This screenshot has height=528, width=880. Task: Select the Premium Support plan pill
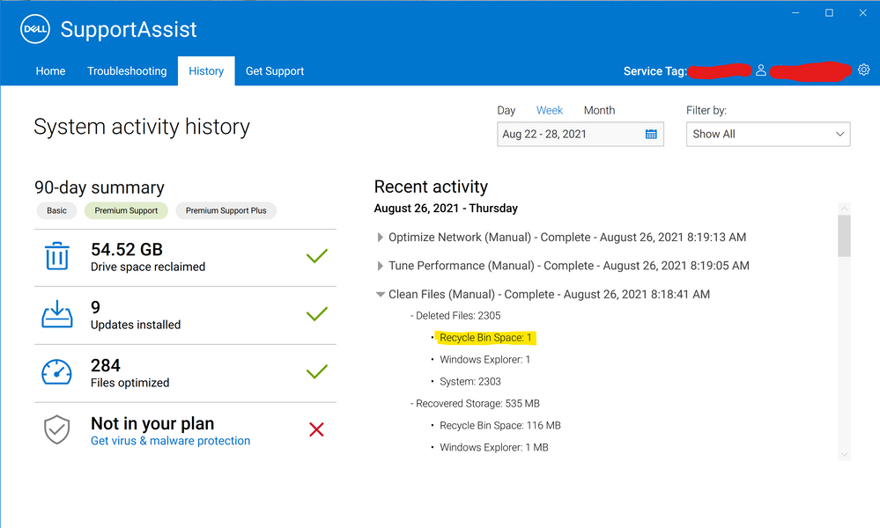pos(126,210)
